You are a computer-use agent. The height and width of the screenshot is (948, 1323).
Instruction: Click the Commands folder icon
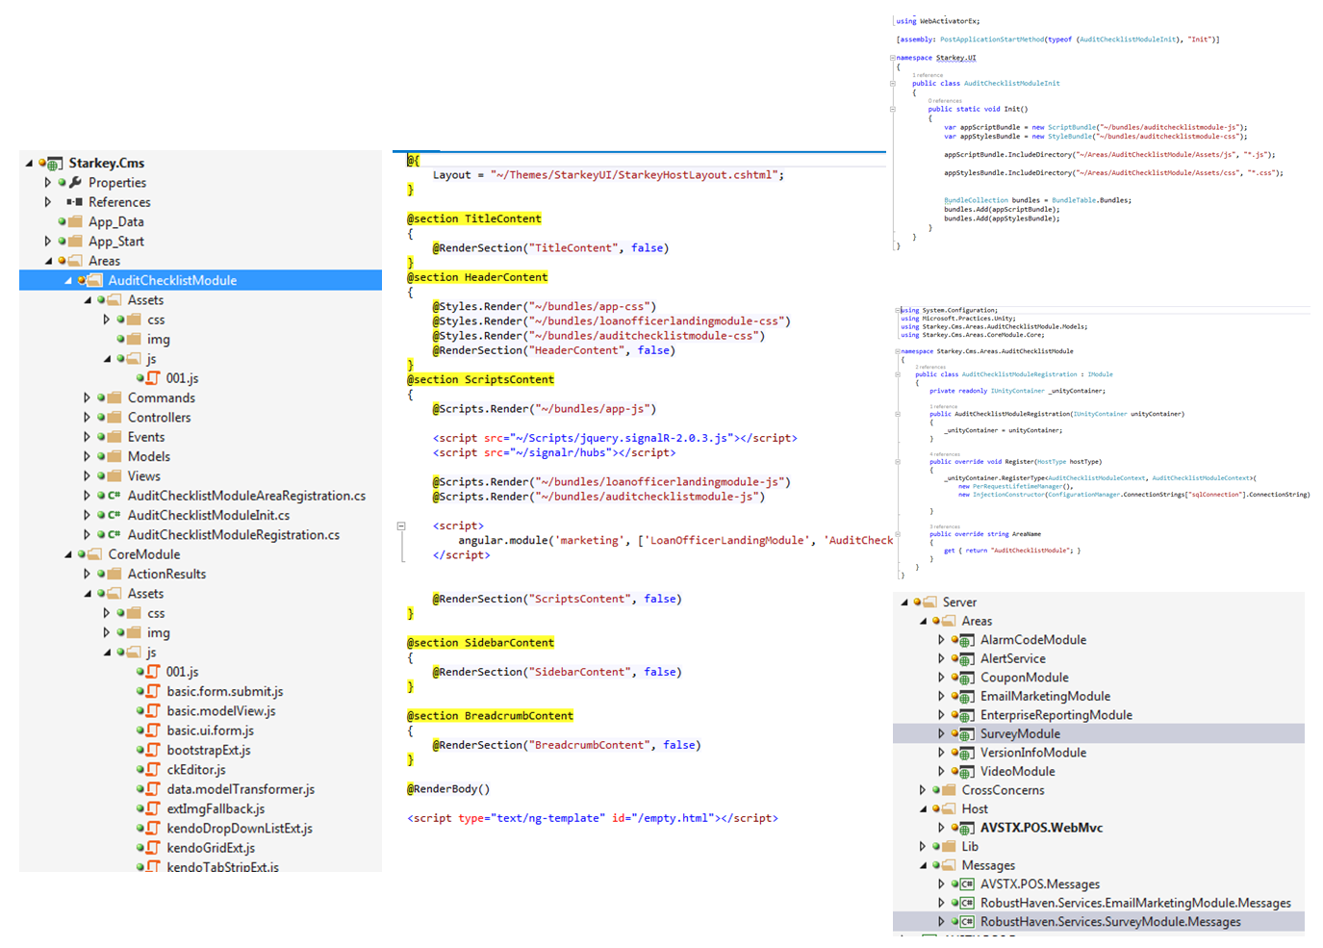114,398
